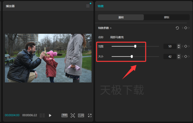Click the 大小 value field showing 42
The width and height of the screenshot is (193, 123).
point(170,57)
